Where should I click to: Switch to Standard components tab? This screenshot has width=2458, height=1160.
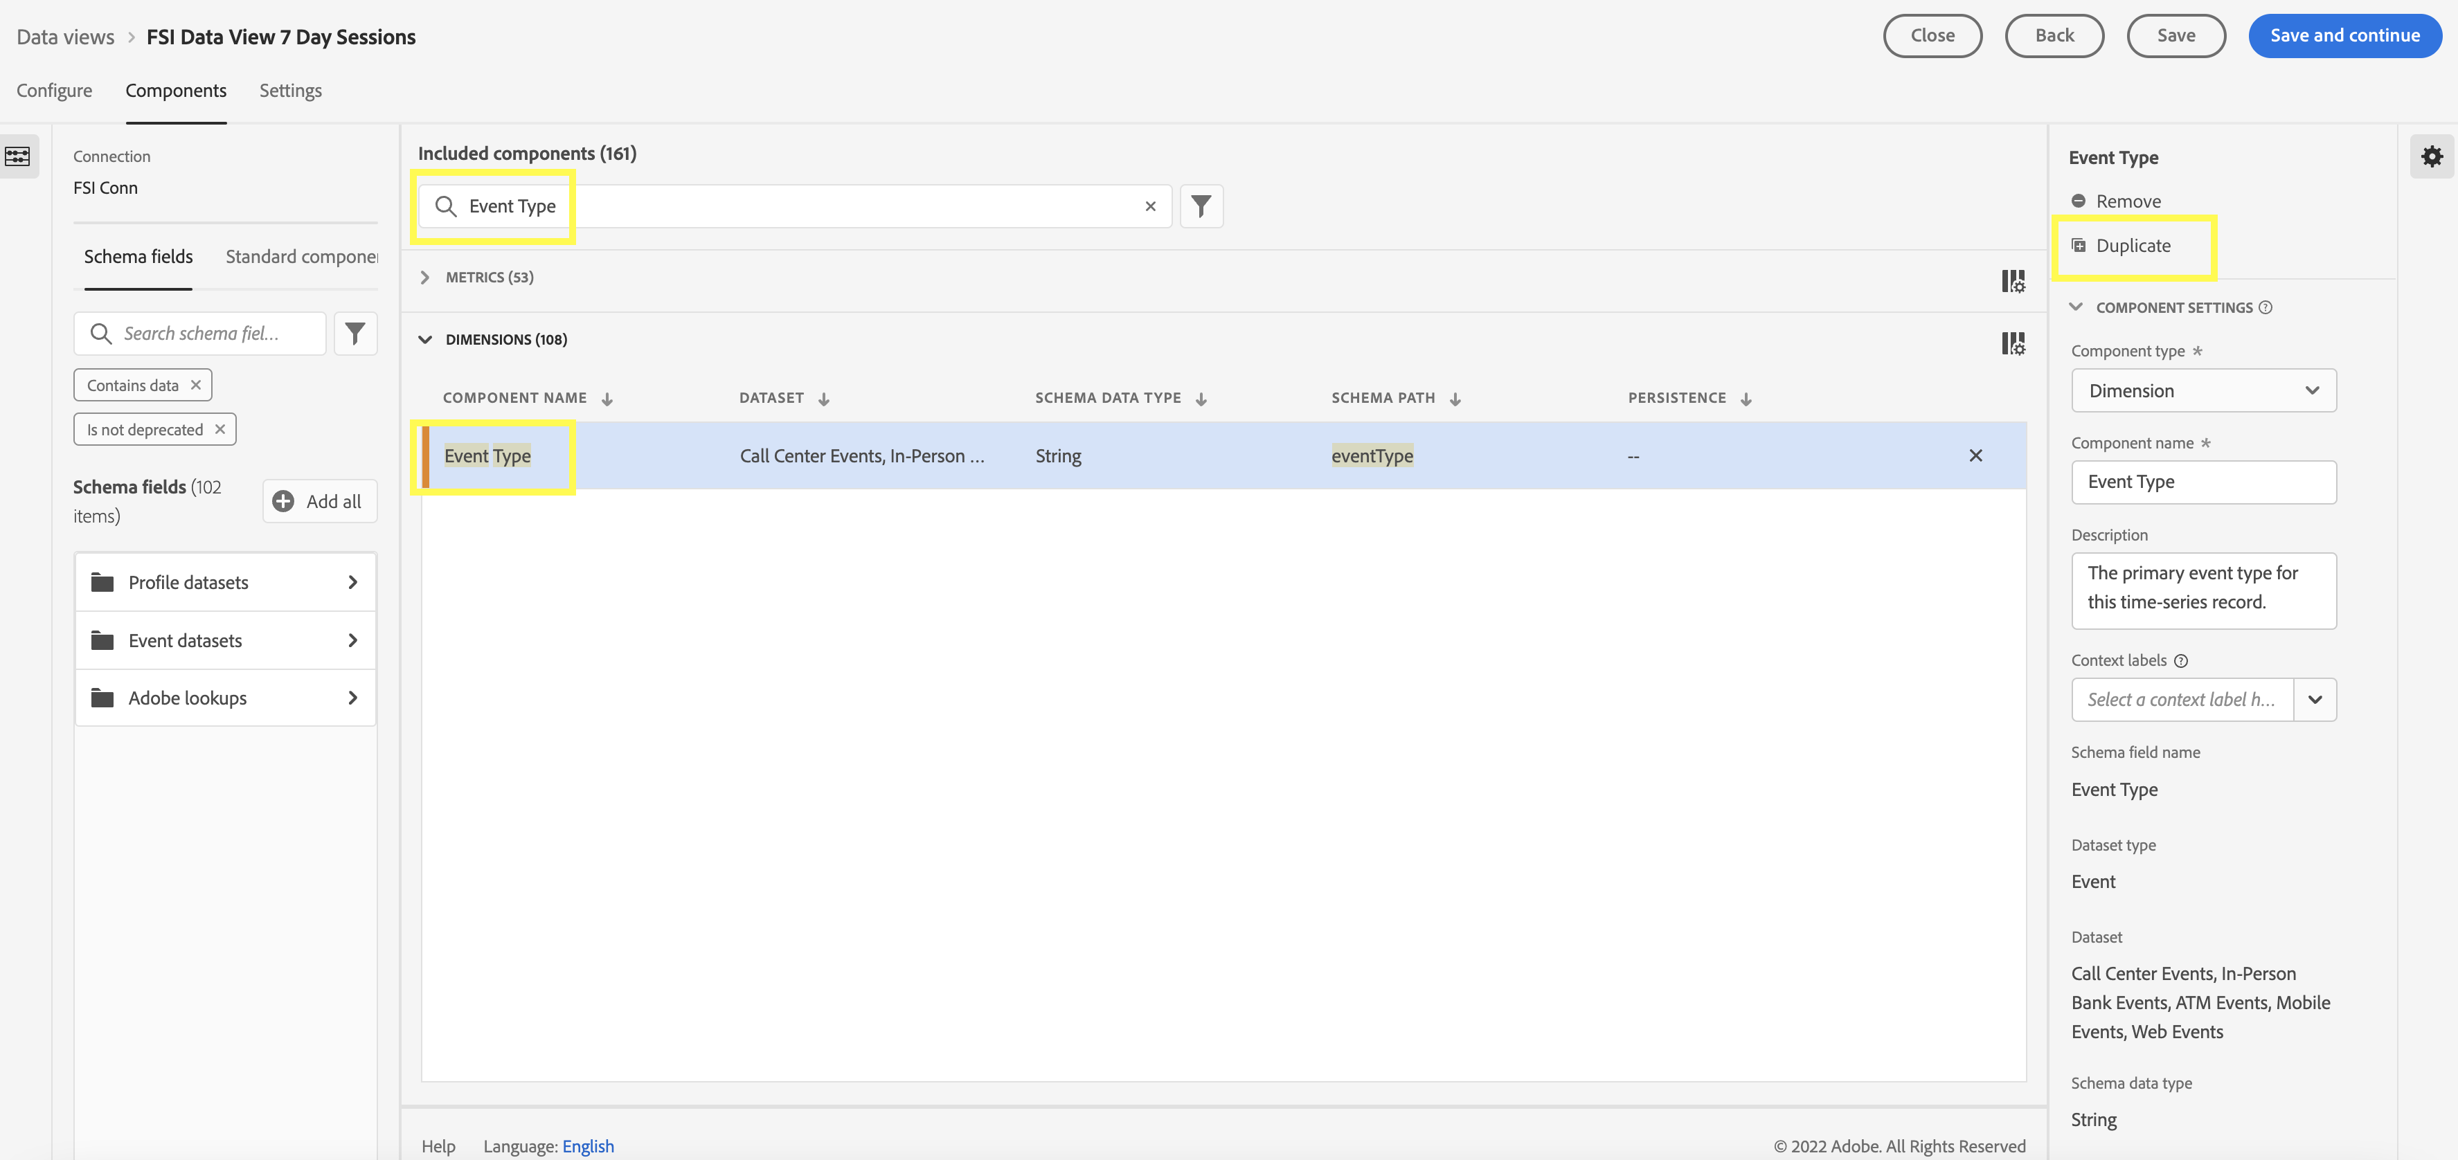click(301, 257)
